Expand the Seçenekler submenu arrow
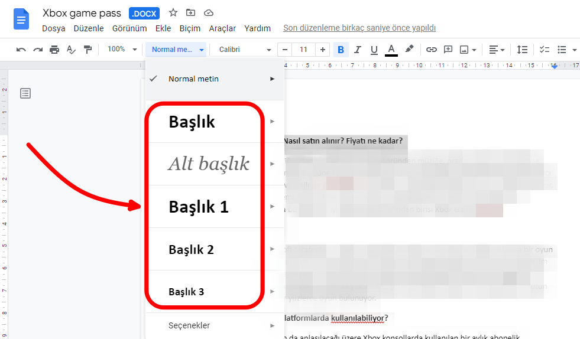 tap(273, 325)
